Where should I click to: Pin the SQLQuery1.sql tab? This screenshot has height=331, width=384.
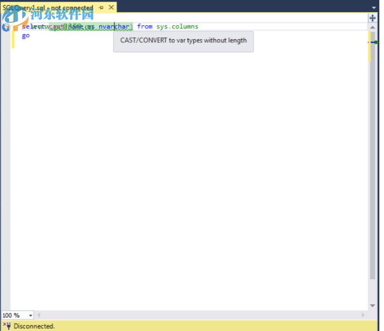click(101, 7)
